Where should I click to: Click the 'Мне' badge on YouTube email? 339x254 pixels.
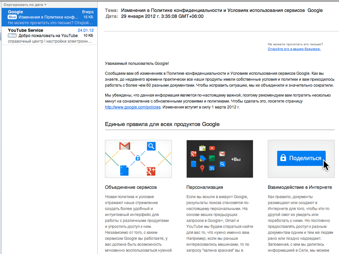pyautogui.click(x=12, y=36)
